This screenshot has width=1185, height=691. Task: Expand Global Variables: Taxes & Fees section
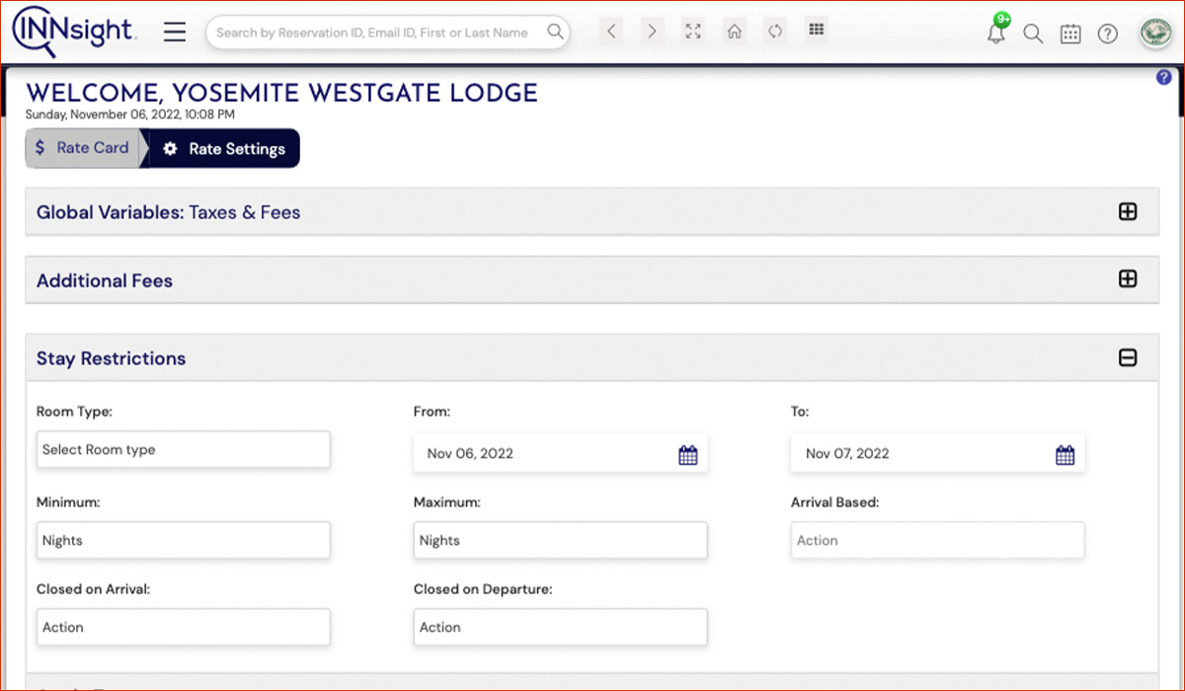click(1128, 211)
